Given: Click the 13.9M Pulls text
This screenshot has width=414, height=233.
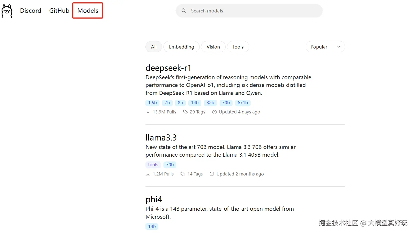Looking at the screenshot, I should tap(164, 112).
